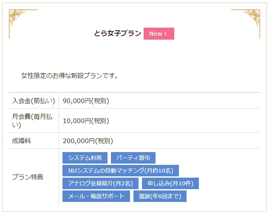Click the IBJシステムの自動マッチング tag
This screenshot has height=213, width=269.
pyautogui.click(x=121, y=170)
